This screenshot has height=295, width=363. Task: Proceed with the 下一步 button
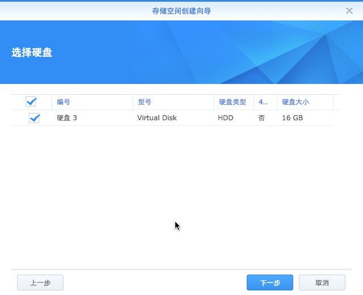pyautogui.click(x=270, y=283)
